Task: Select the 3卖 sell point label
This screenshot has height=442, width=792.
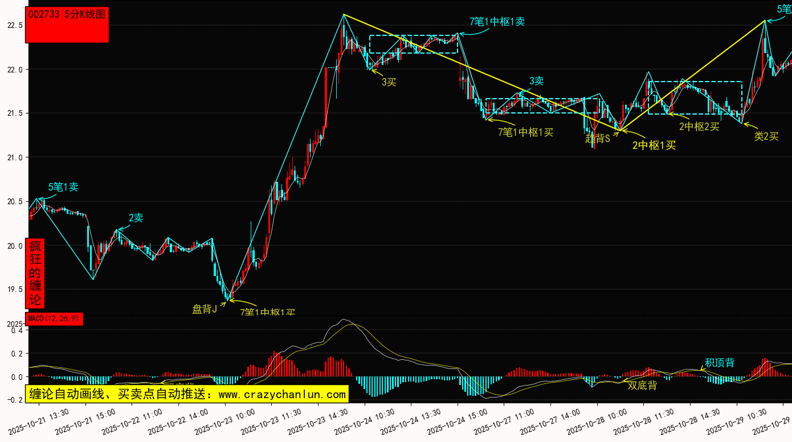Action: pyautogui.click(x=536, y=81)
